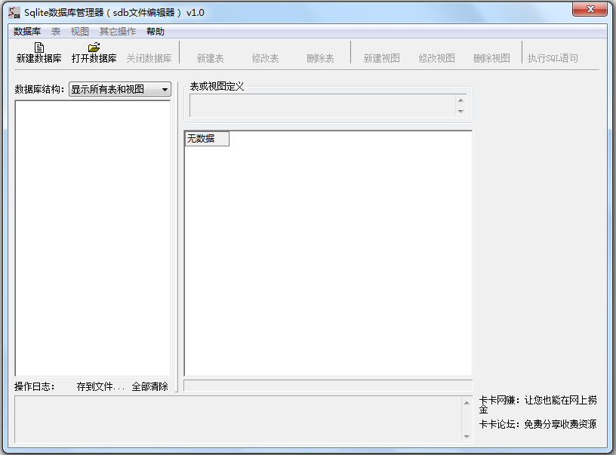The width and height of the screenshot is (616, 455).
Task: Click the 存到文件... log button
Action: coord(100,386)
